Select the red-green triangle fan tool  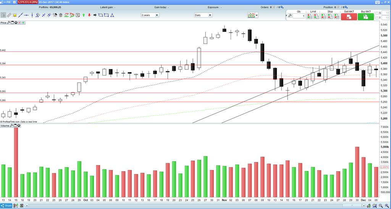tap(72, 15)
